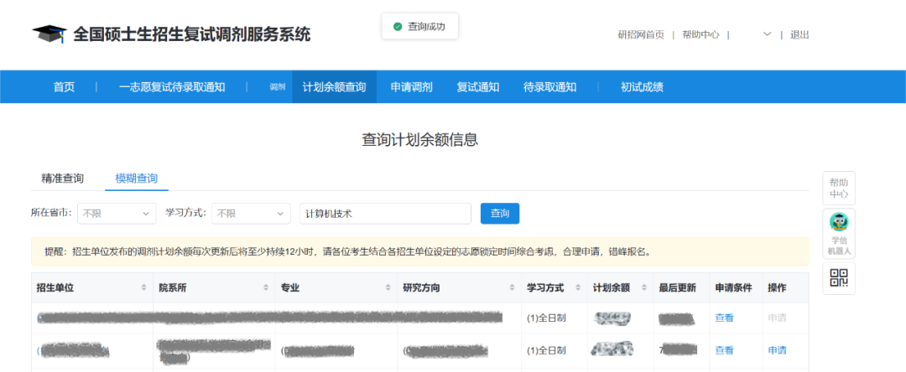Sort table by 院系所 column arrows
Screen dimensions: 906x372
[x=267, y=288]
